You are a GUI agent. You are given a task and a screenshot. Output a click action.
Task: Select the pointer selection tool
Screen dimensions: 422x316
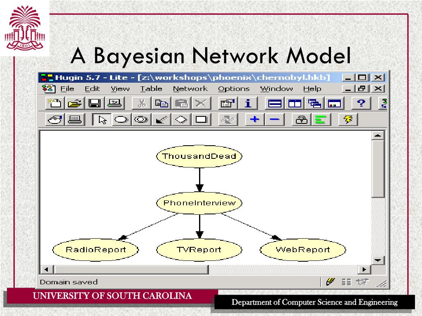click(101, 120)
